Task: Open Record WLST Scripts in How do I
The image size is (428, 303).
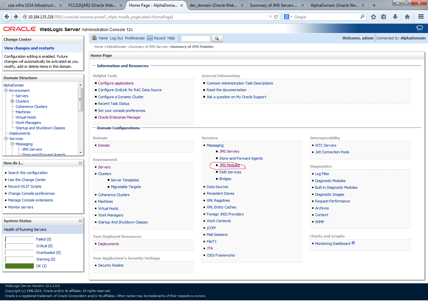Action: click(x=25, y=186)
